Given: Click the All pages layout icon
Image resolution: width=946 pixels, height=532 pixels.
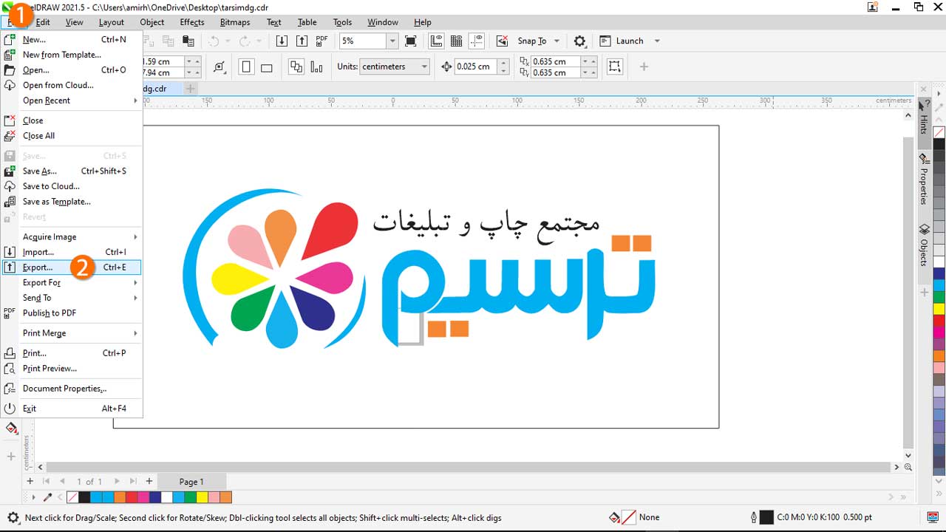Looking at the screenshot, I should pos(296,67).
